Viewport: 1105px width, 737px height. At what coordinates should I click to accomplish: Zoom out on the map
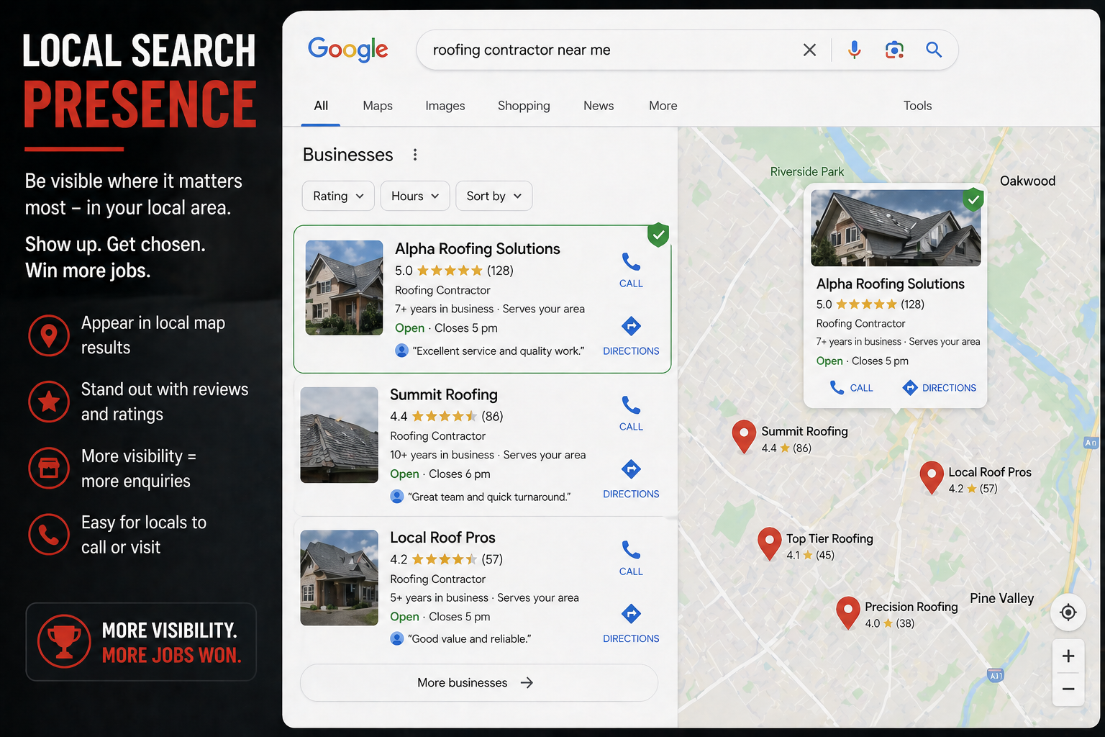coord(1068,689)
